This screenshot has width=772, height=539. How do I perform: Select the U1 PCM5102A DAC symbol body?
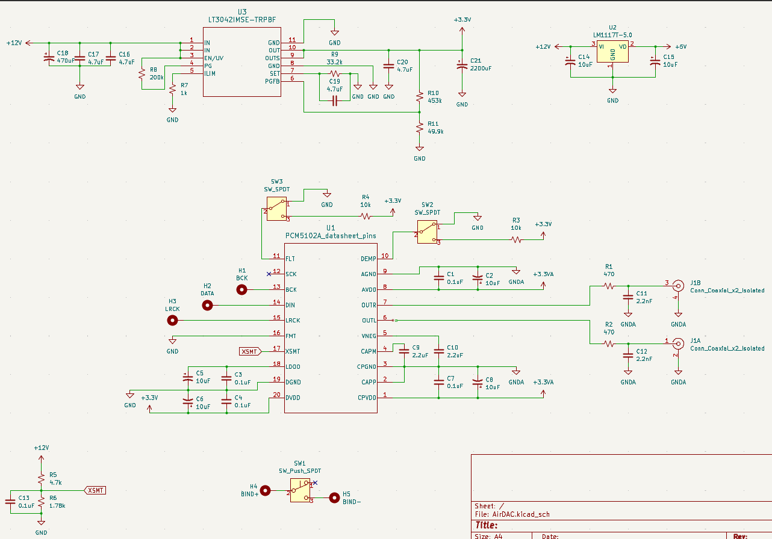coord(331,327)
